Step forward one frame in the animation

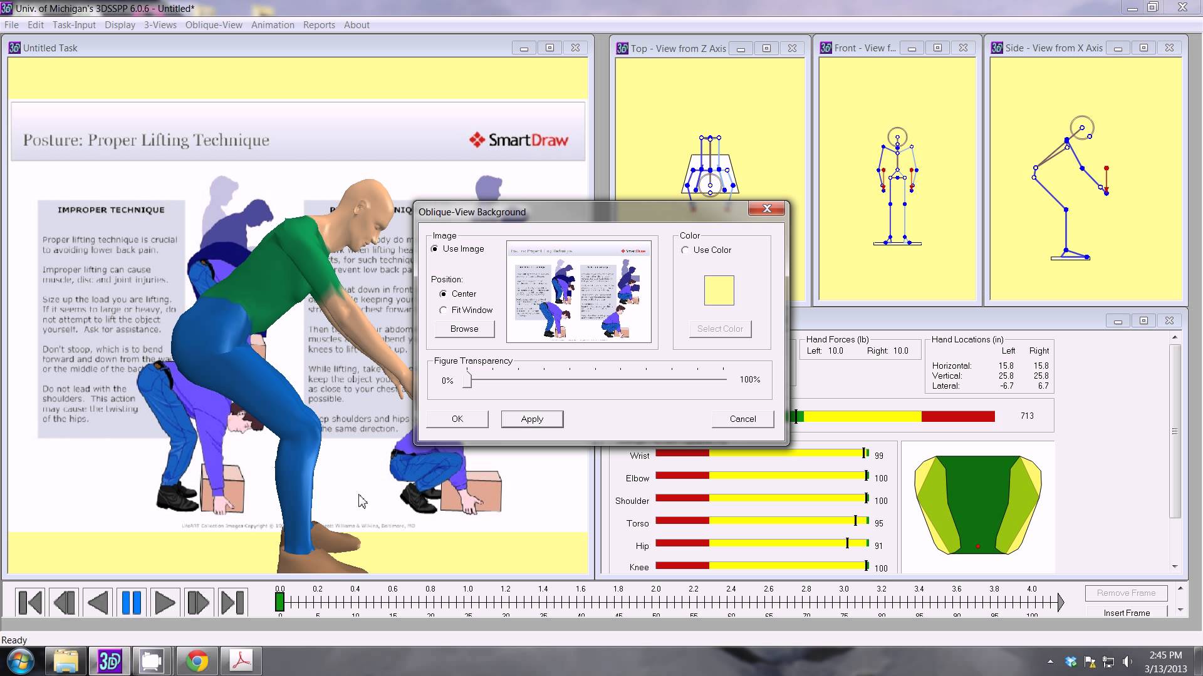[199, 603]
